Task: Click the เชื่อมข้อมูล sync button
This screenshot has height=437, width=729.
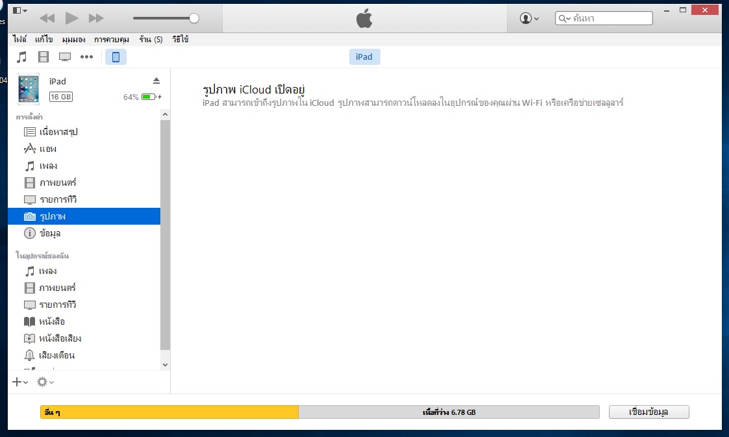Action: tap(649, 412)
